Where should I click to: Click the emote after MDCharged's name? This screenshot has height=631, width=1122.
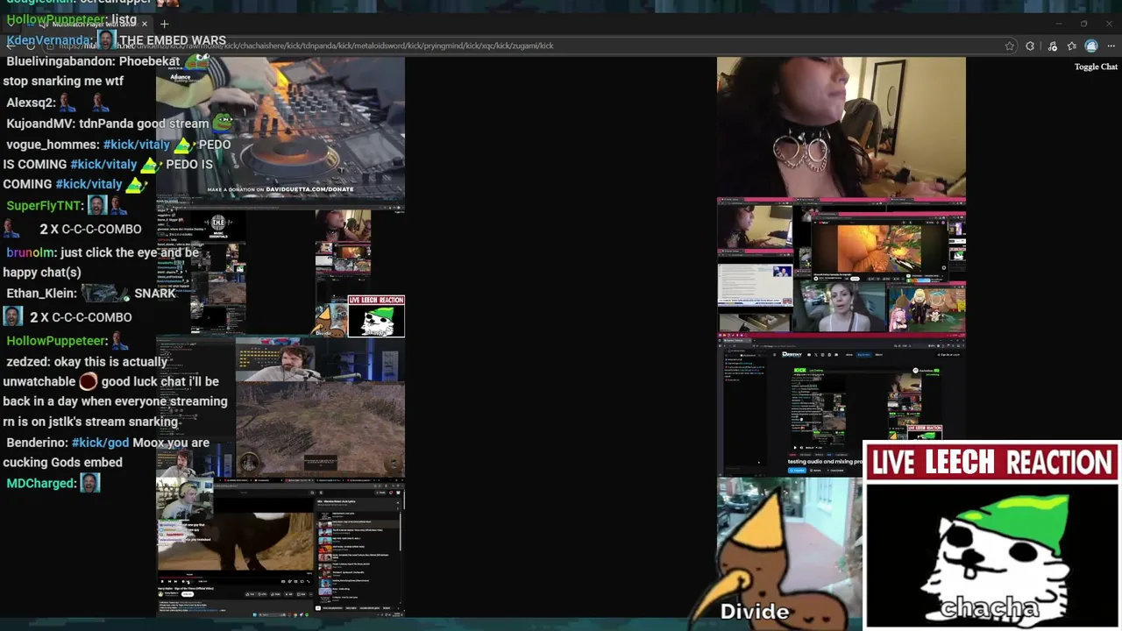[90, 483]
